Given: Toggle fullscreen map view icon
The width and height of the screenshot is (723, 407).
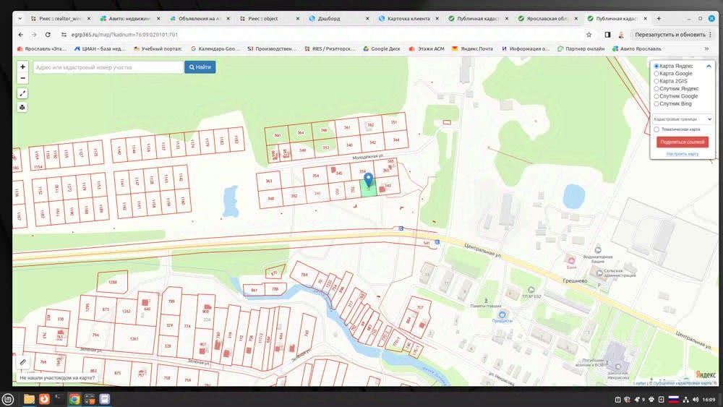Looking at the screenshot, I should [22, 93].
